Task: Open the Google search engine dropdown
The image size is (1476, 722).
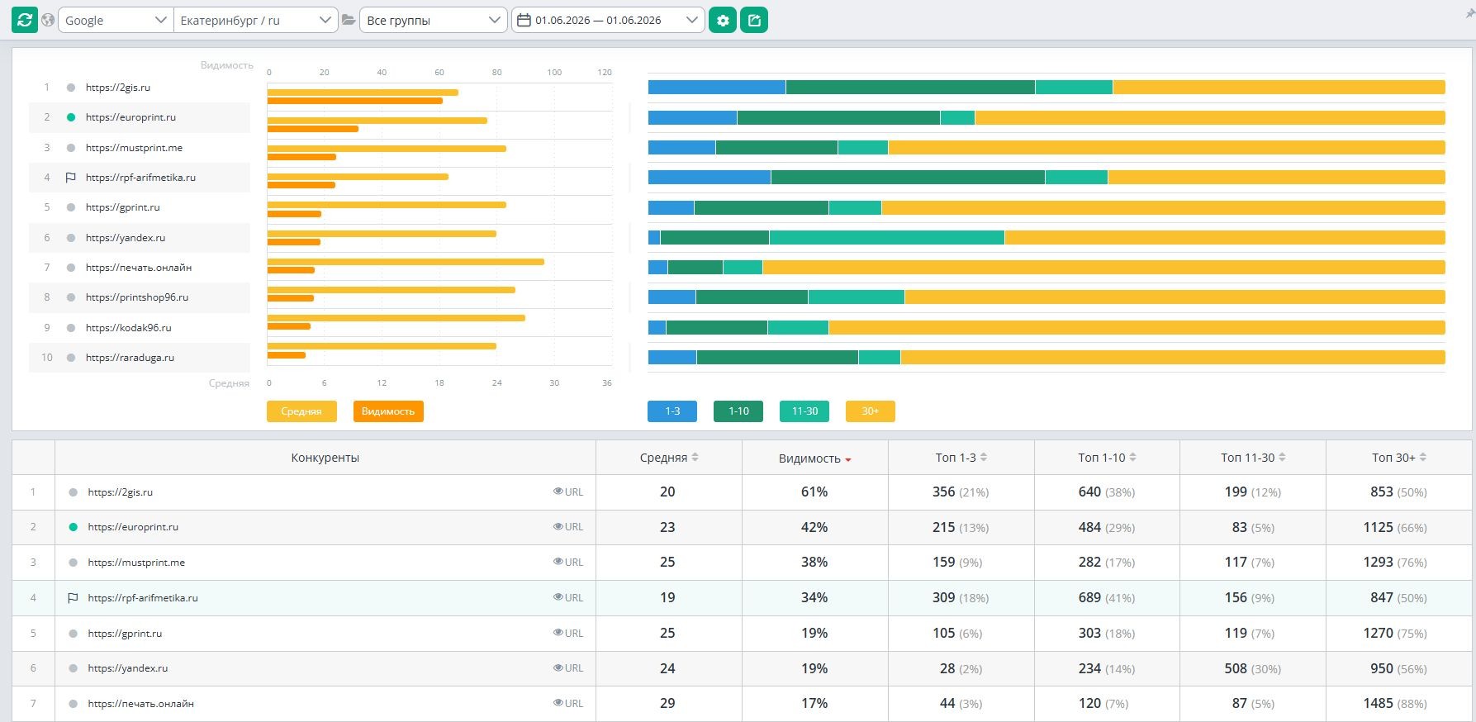Action: tap(116, 20)
